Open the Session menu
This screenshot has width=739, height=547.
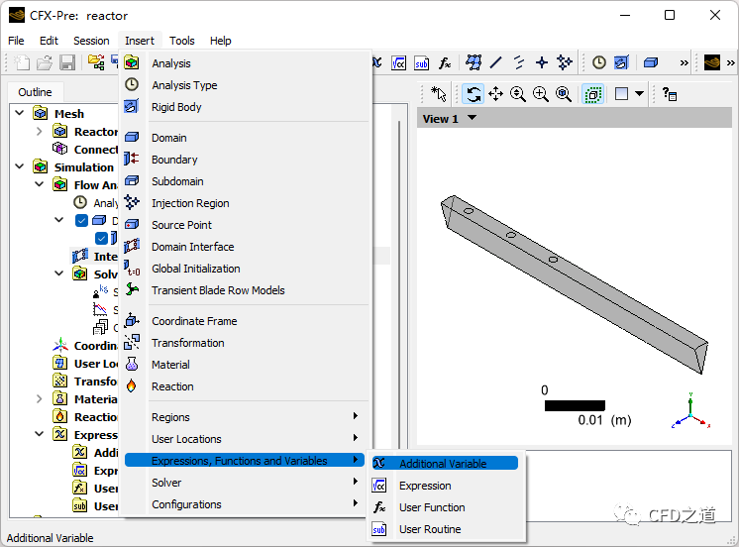(x=91, y=41)
